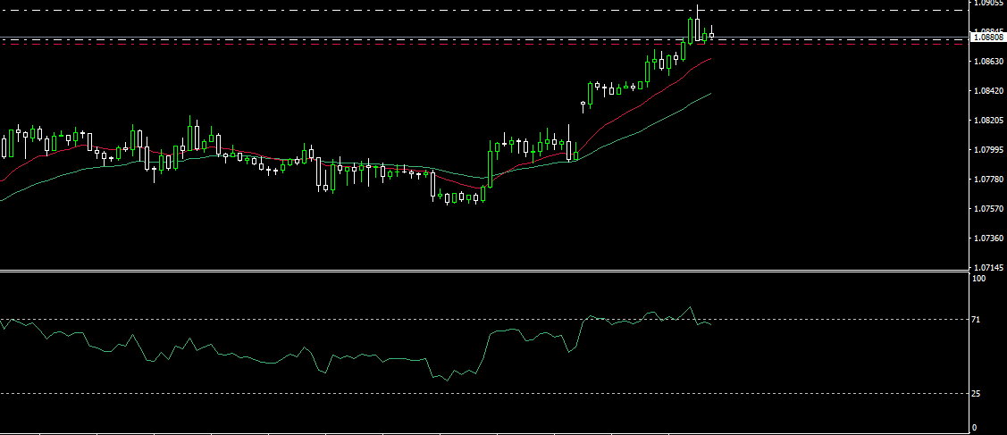
Task: Click the 1.08420 price axis label
Action: (x=988, y=91)
